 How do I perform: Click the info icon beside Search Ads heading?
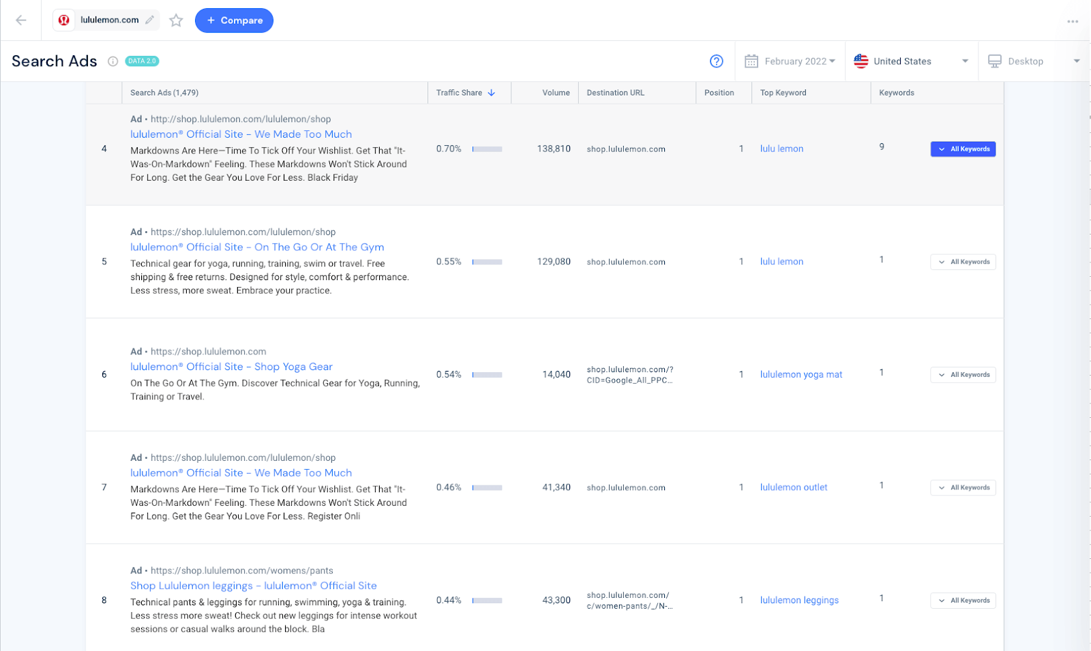tap(113, 61)
